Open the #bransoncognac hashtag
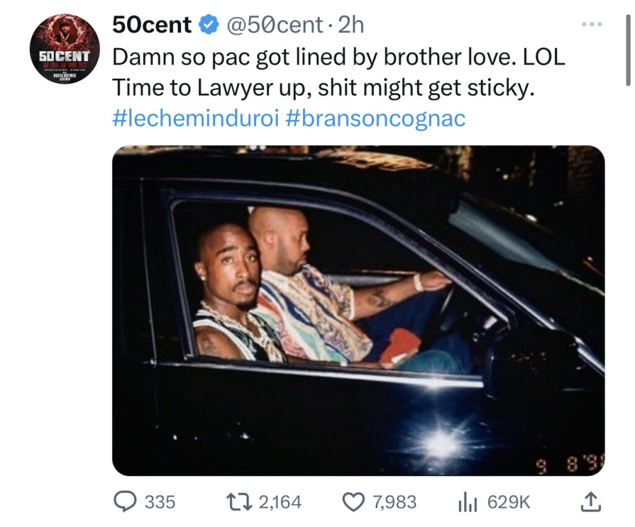635x527 pixels. pyautogui.click(x=375, y=119)
